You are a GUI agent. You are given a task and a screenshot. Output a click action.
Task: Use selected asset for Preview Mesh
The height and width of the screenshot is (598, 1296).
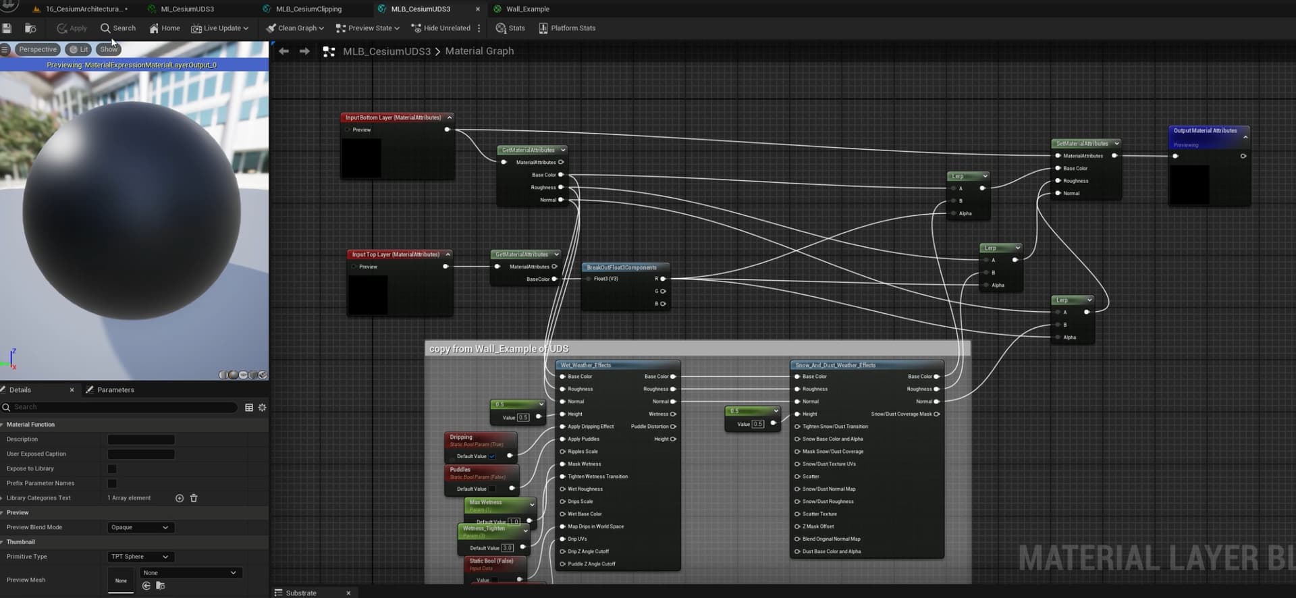(146, 586)
